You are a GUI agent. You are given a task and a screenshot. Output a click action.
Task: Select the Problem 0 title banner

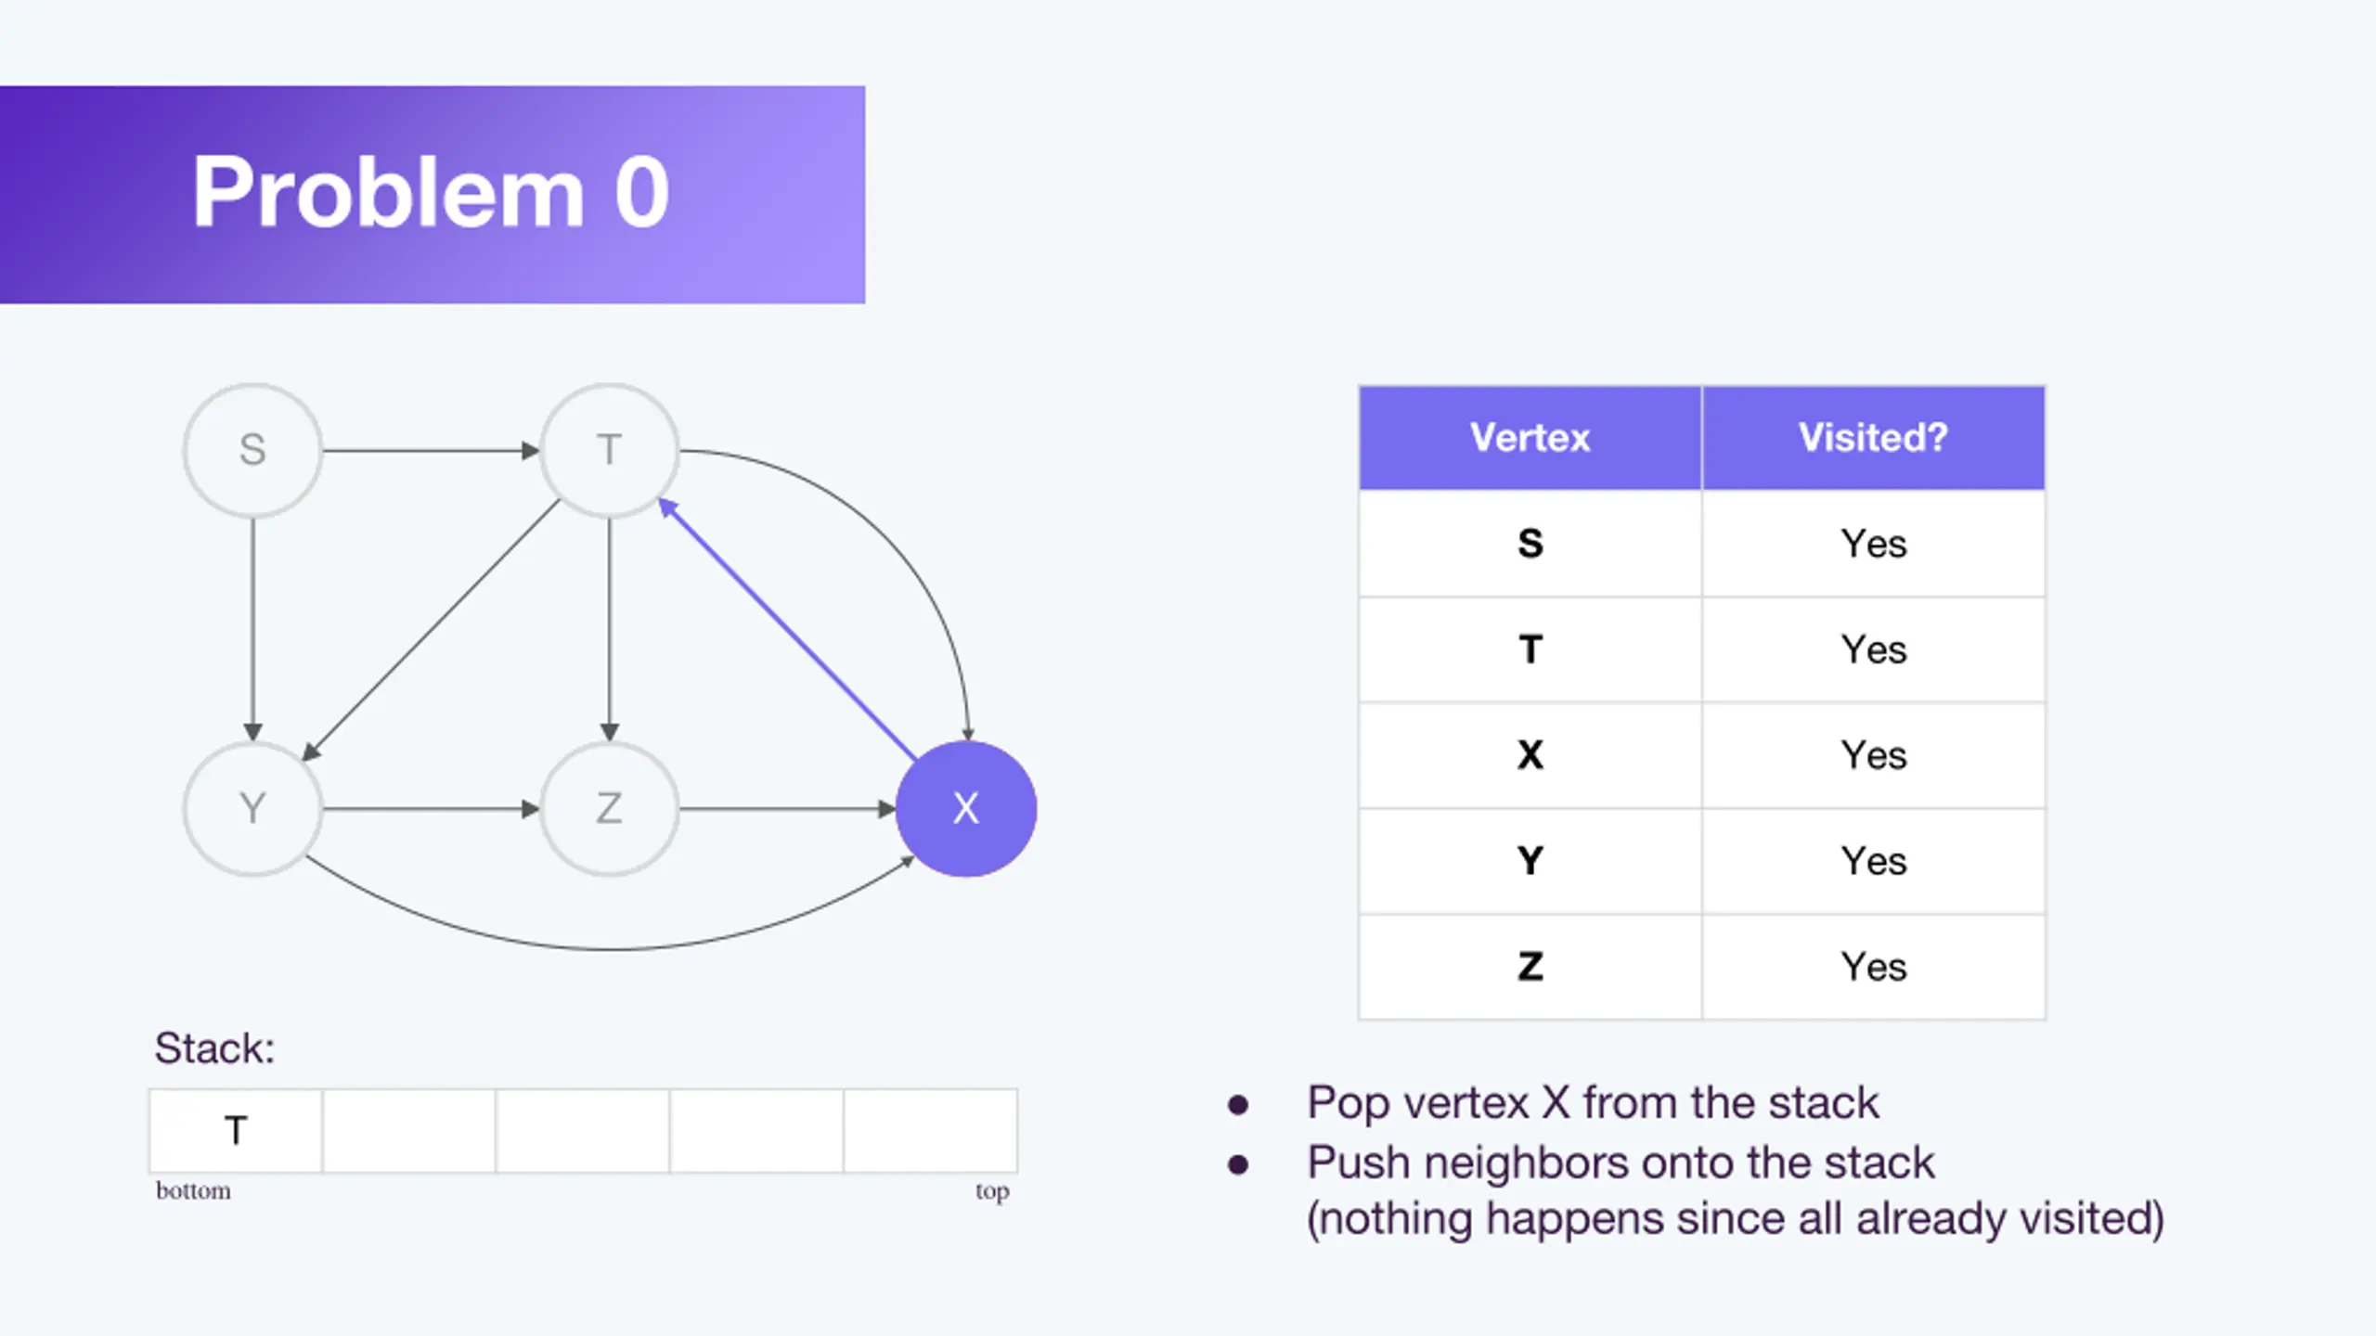tap(433, 195)
